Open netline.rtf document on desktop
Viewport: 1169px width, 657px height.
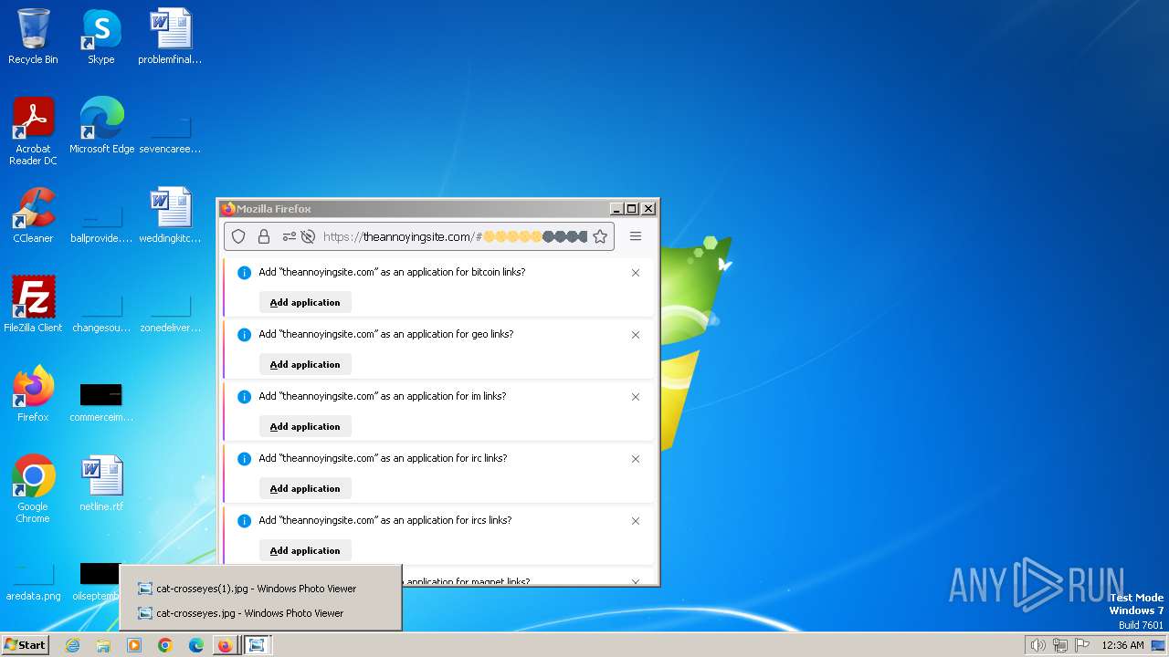[101, 484]
